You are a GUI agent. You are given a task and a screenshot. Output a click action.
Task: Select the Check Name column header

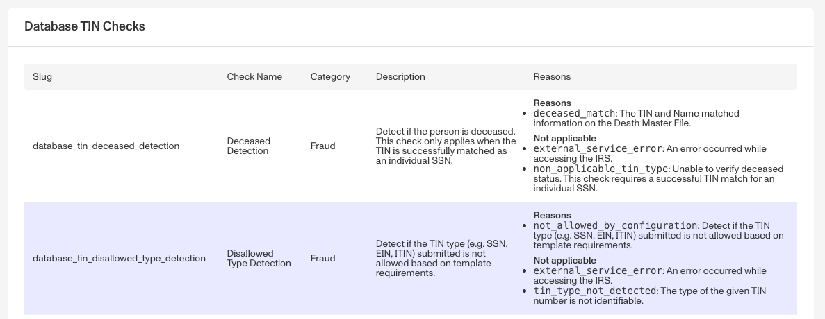(x=254, y=76)
